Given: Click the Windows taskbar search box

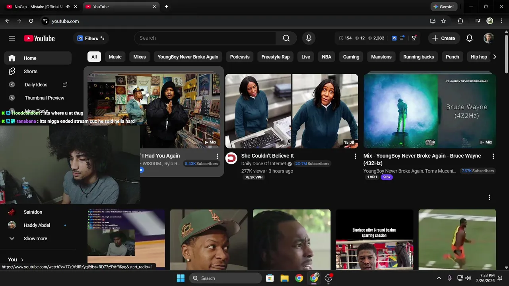Looking at the screenshot, I should click(225, 278).
